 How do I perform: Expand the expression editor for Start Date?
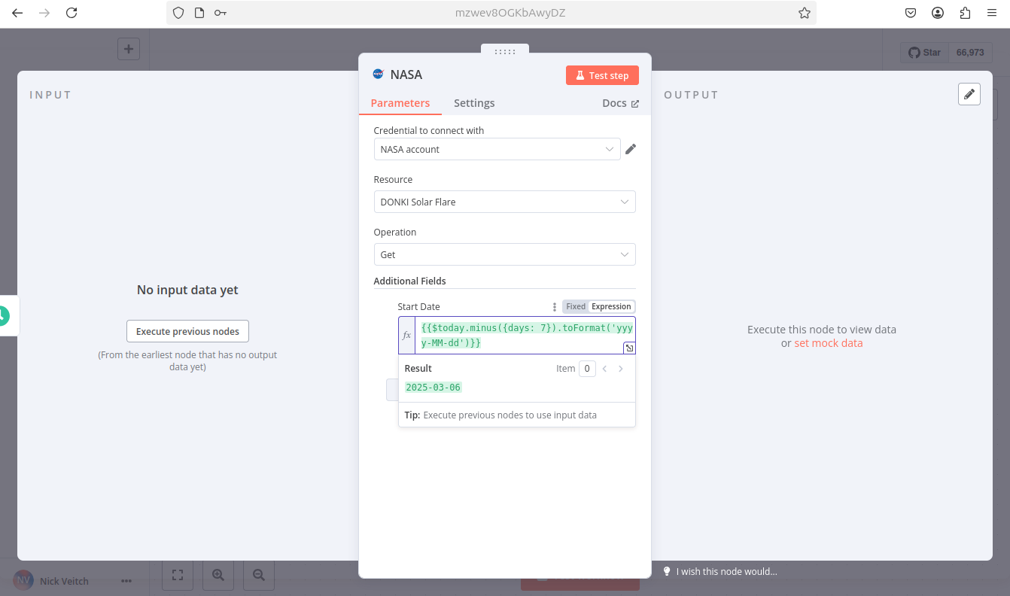[629, 348]
